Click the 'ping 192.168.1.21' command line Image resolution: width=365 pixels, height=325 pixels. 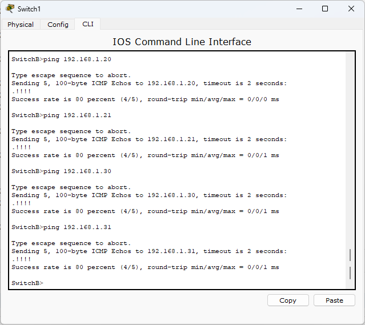point(61,115)
